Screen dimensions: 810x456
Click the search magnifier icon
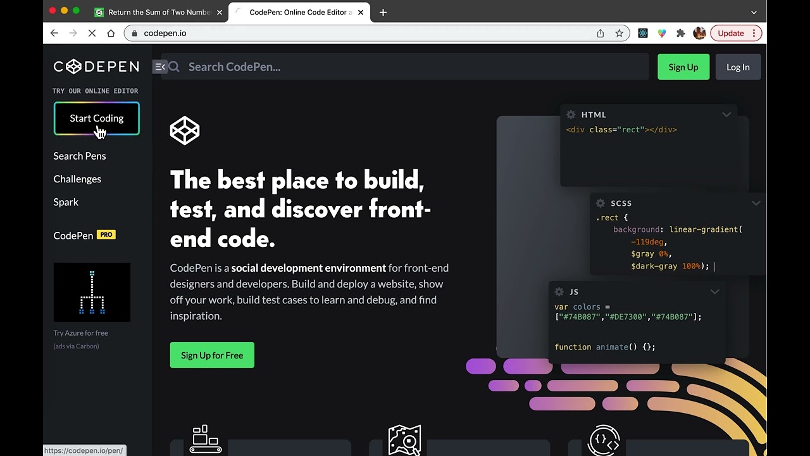[x=175, y=66]
